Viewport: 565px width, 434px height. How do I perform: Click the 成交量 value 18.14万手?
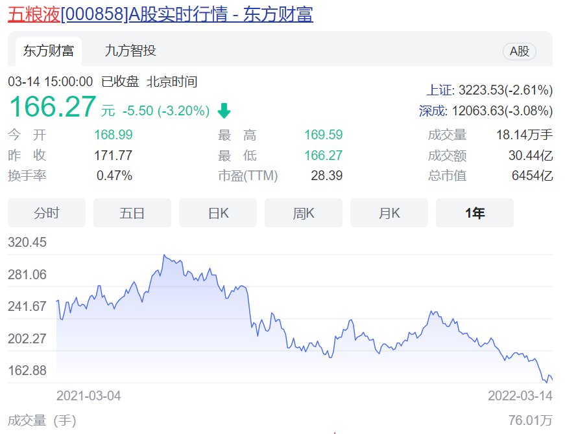pyautogui.click(x=525, y=135)
